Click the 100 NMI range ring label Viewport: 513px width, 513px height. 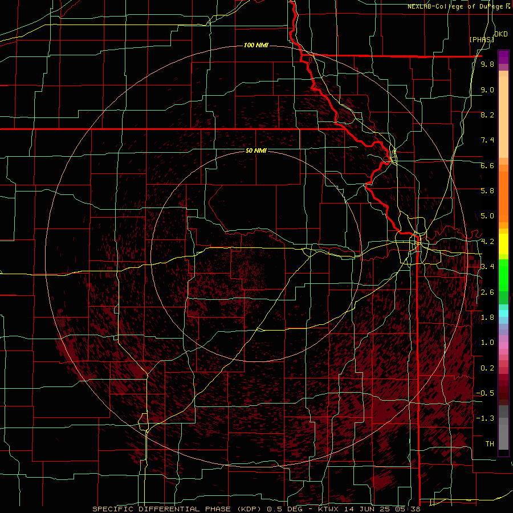click(256, 45)
